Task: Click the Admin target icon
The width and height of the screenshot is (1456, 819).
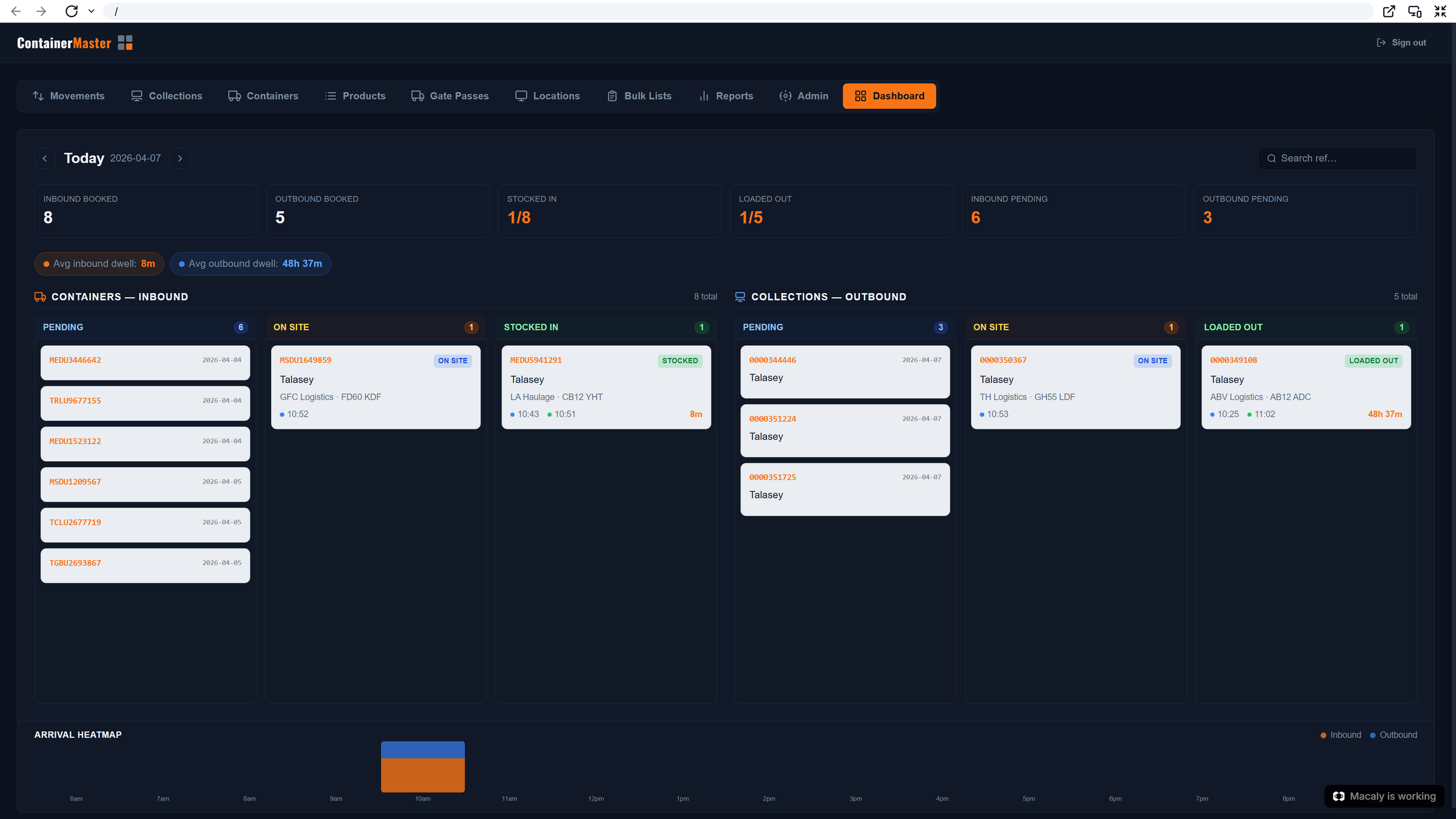Action: [785, 96]
